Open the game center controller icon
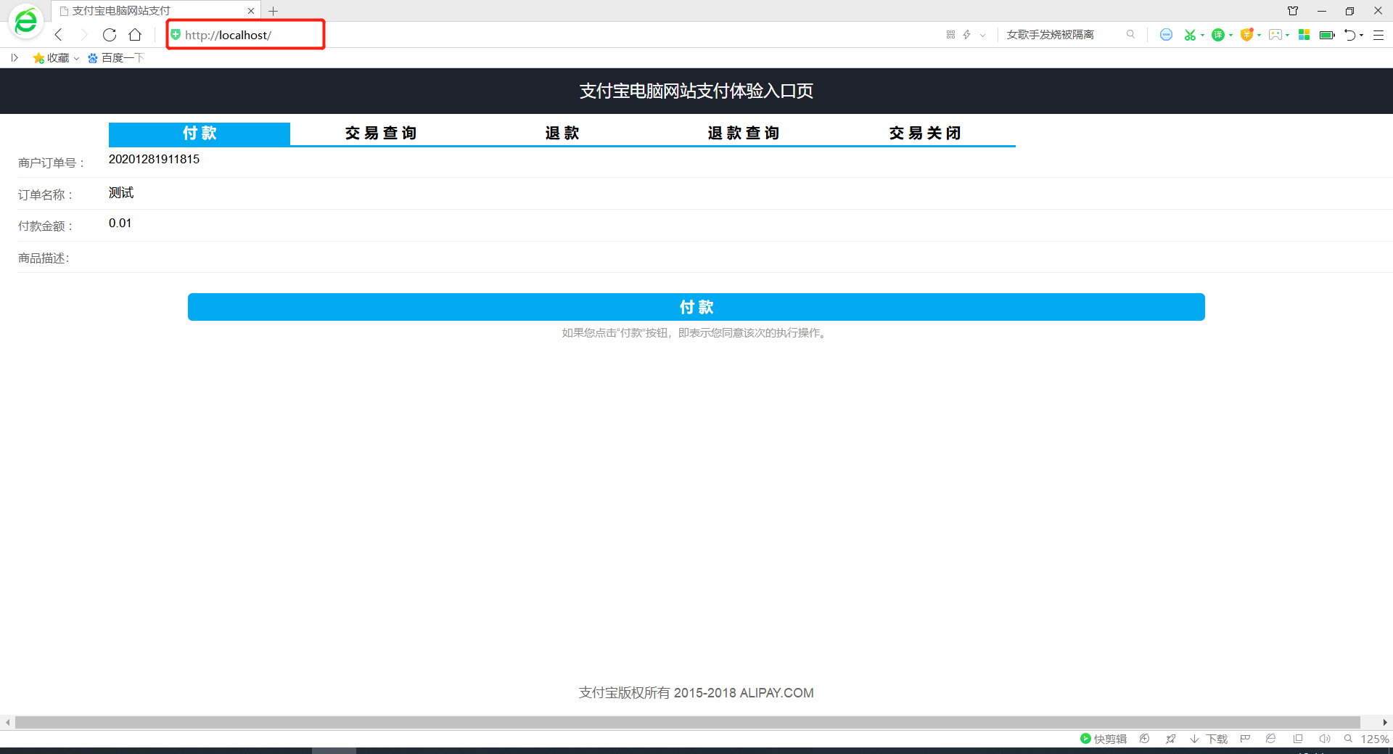Viewport: 1393px width, 754px height. point(1275,34)
